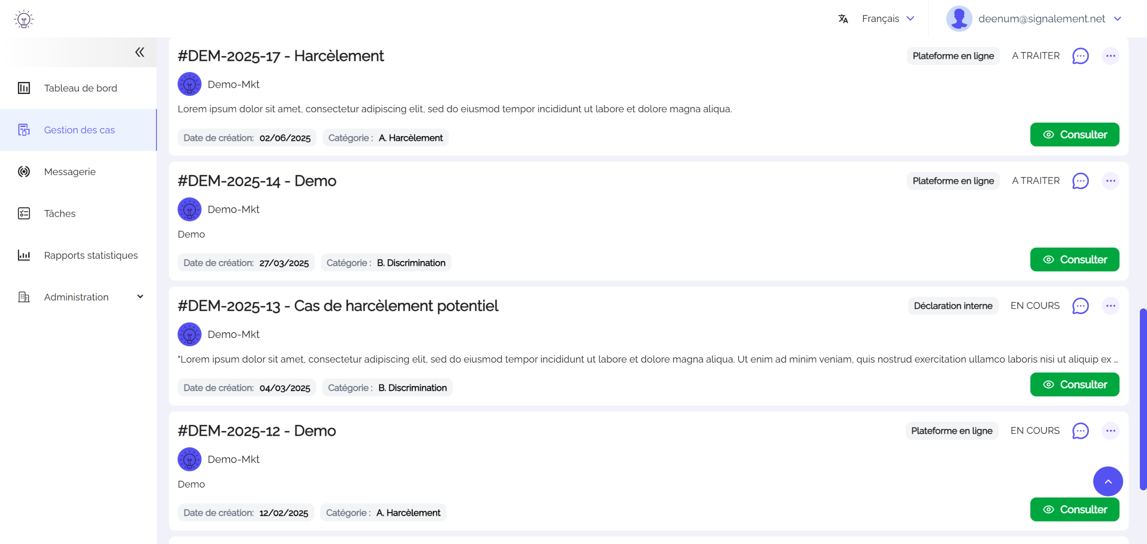The height and width of the screenshot is (544, 1147).
Task: Click the lightbulb logo at top left
Action: 24,19
